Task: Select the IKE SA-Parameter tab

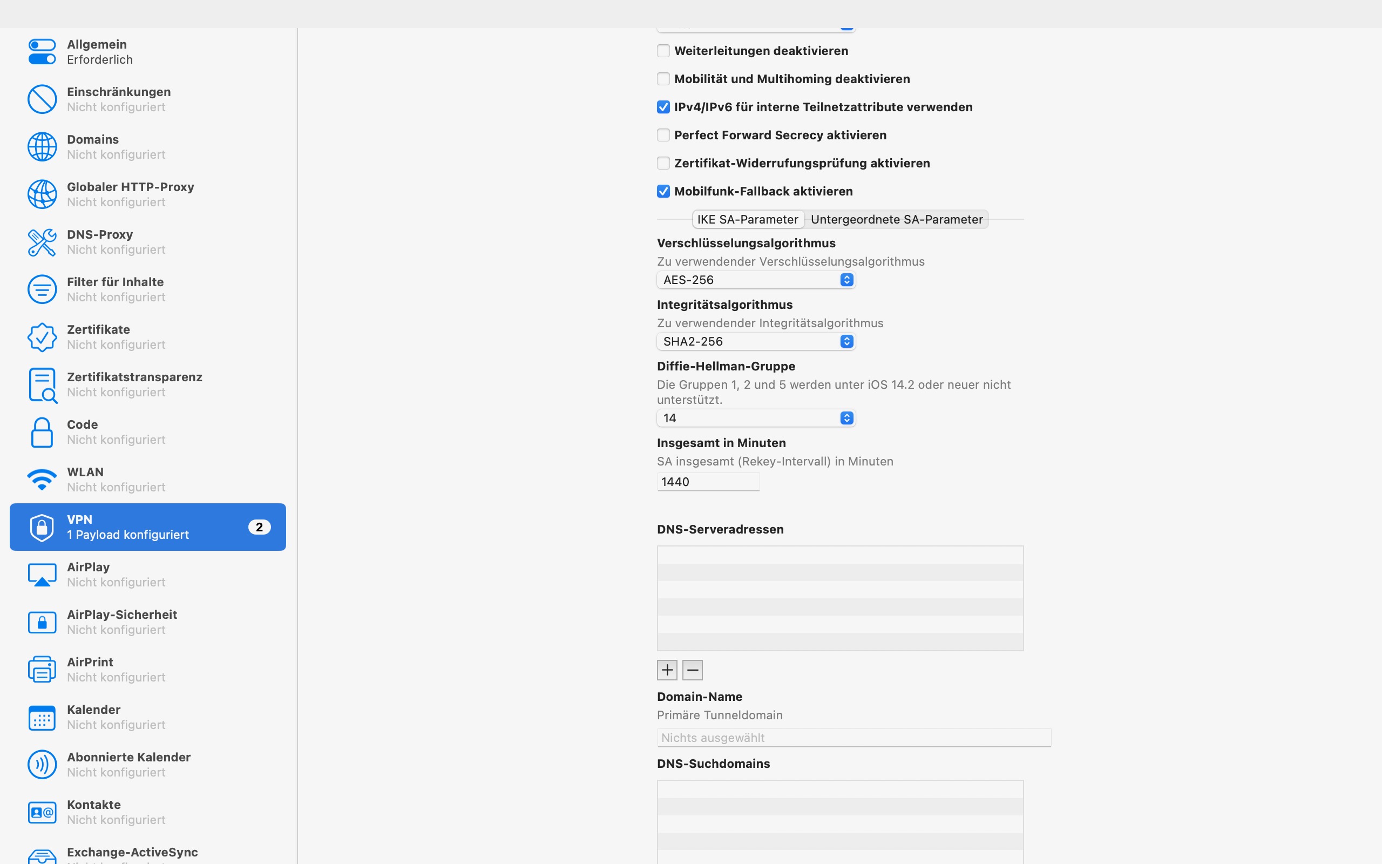Action: tap(748, 219)
